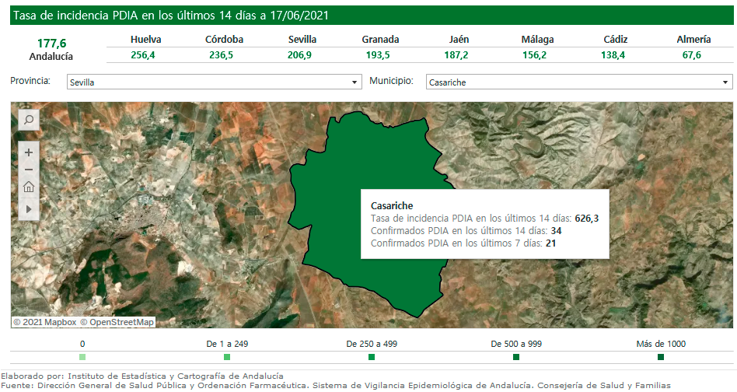This screenshot has width=737, height=392.
Task: Open the Municipio dropdown showing Casariche
Action: click(579, 82)
